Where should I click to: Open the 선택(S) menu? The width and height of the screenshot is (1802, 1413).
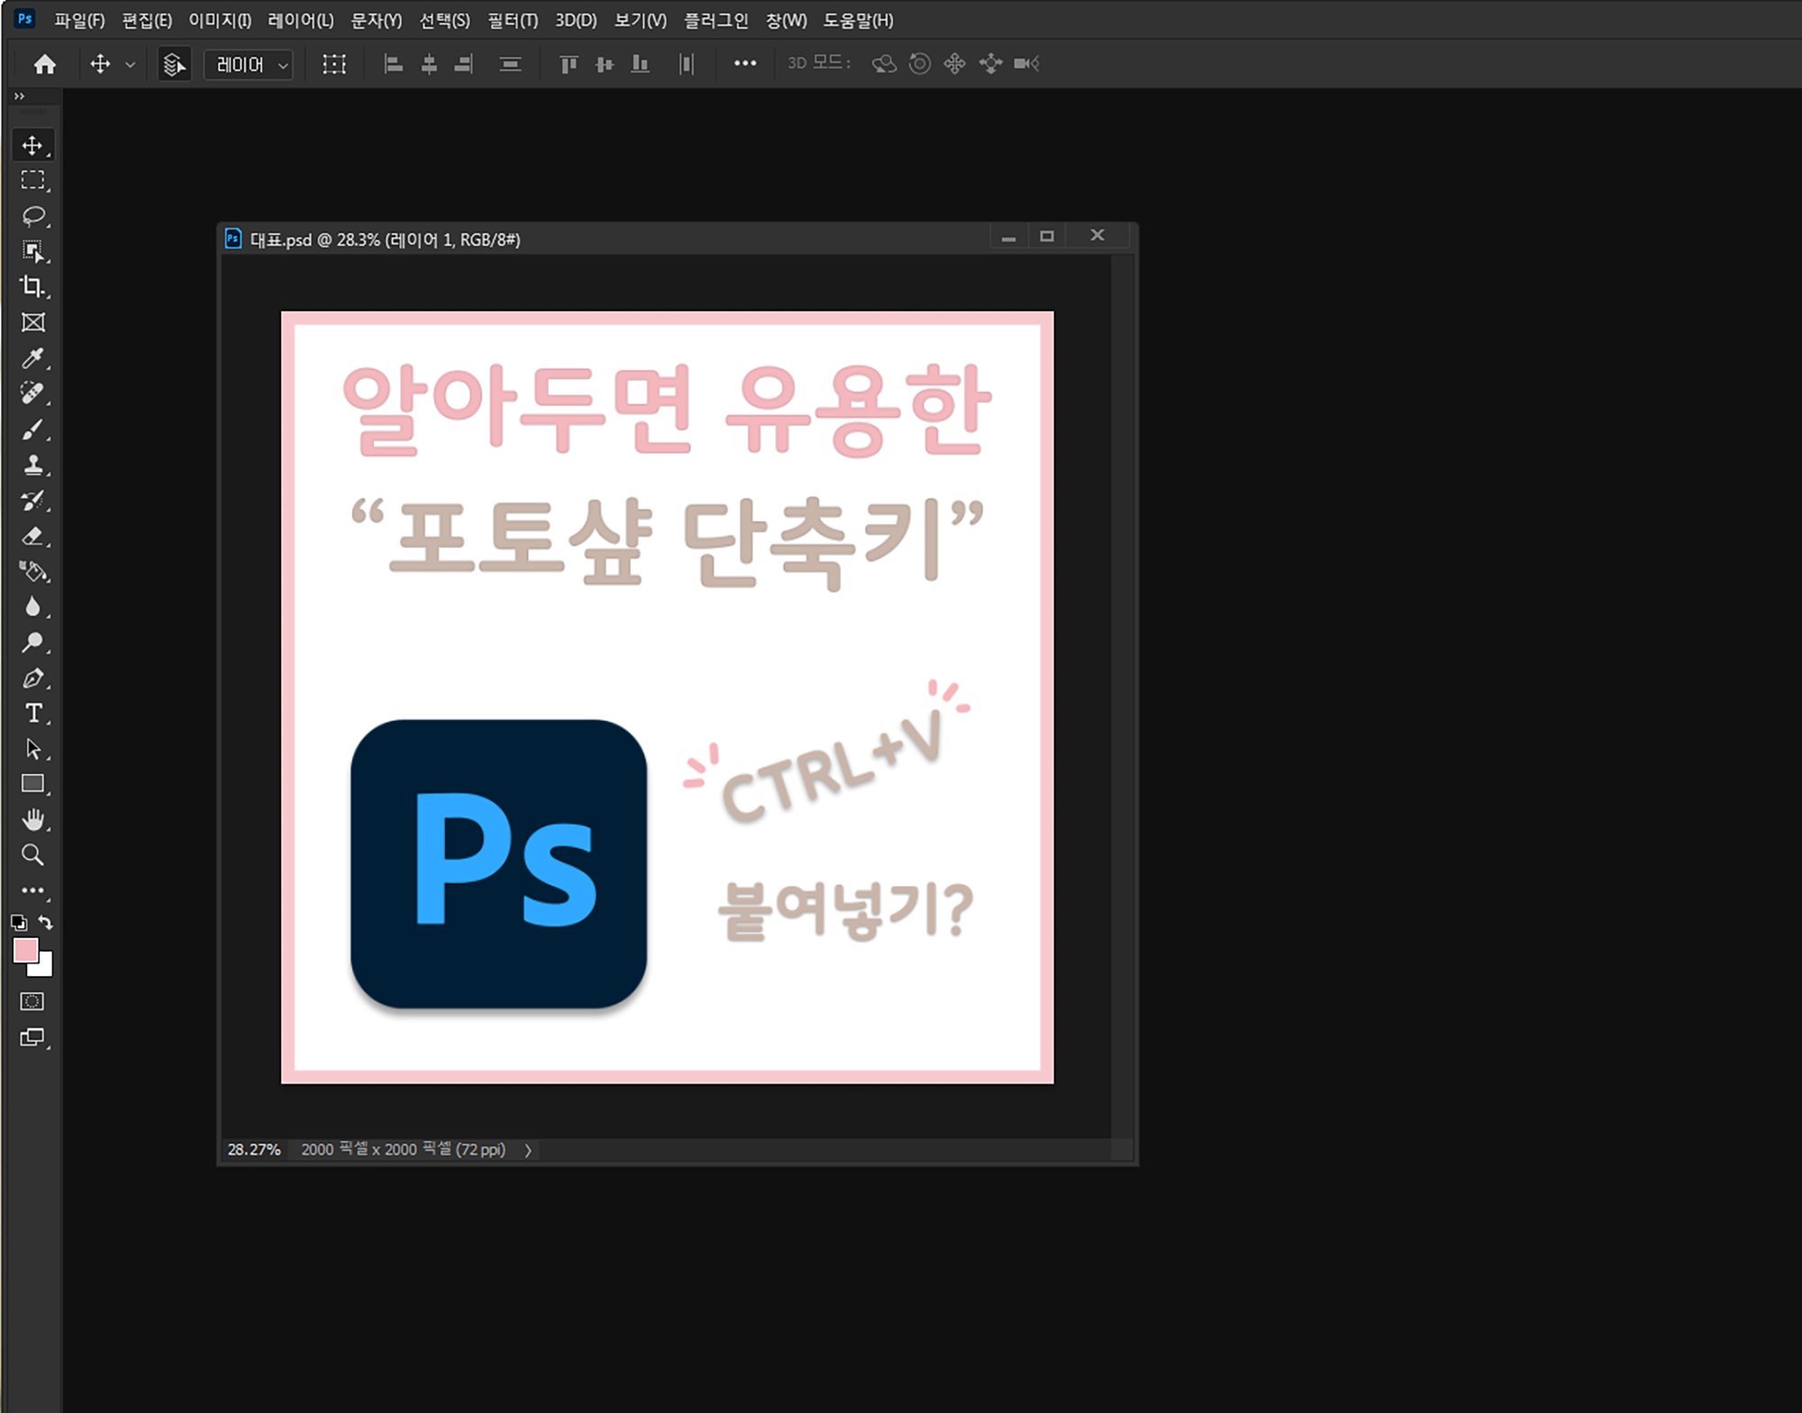coord(444,21)
